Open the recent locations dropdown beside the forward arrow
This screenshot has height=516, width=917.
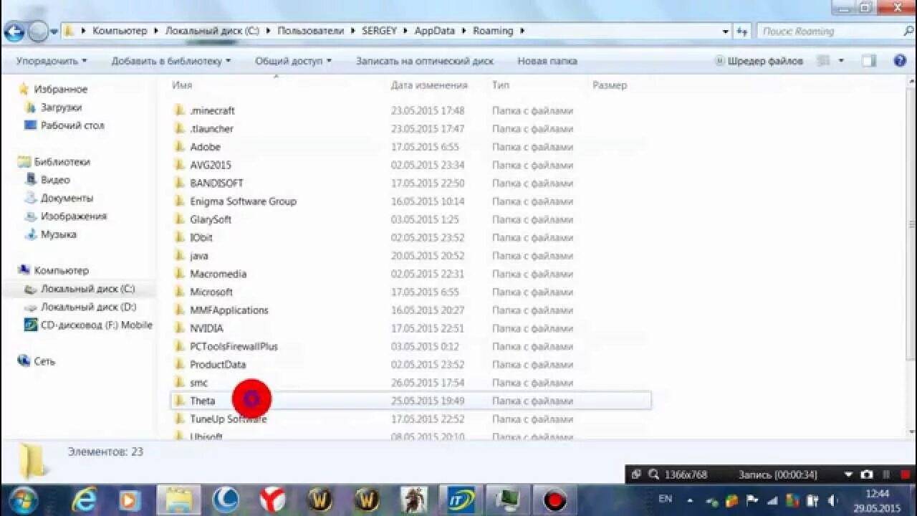pos(54,32)
